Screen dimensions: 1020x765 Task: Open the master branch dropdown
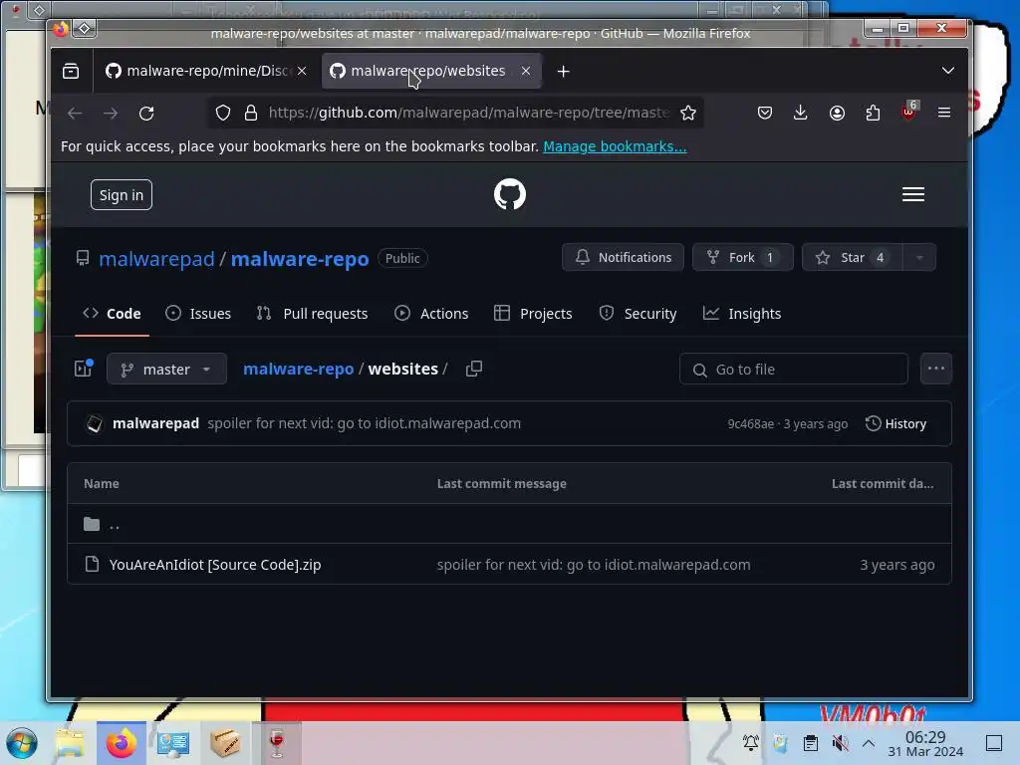click(166, 370)
